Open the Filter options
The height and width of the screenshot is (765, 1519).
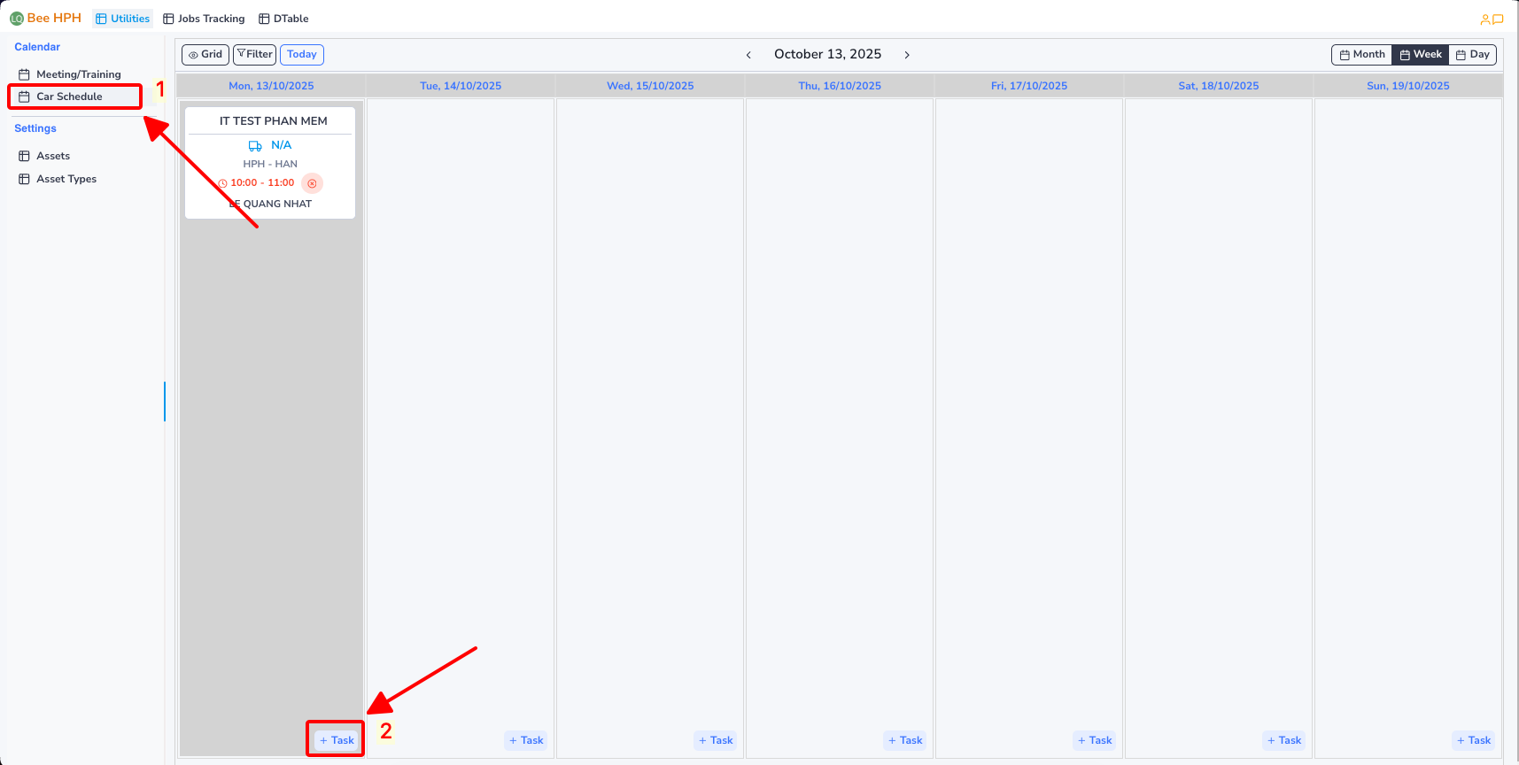coord(254,55)
